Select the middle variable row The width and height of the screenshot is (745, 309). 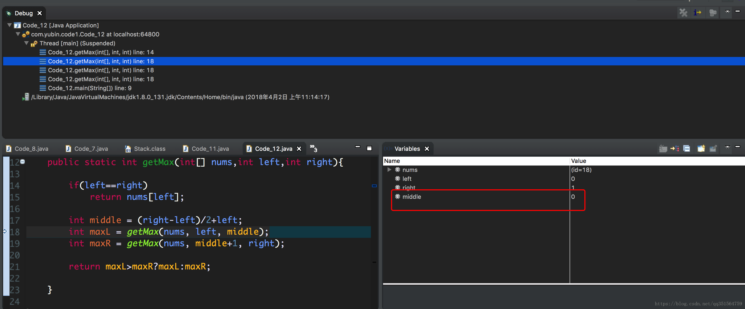click(x=412, y=197)
